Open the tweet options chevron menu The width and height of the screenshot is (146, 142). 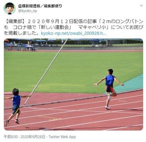click(x=141, y=6)
